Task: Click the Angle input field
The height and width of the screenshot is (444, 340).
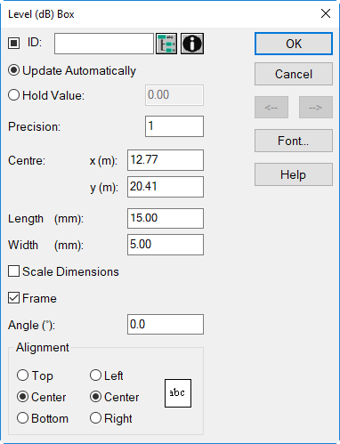Action: (166, 325)
